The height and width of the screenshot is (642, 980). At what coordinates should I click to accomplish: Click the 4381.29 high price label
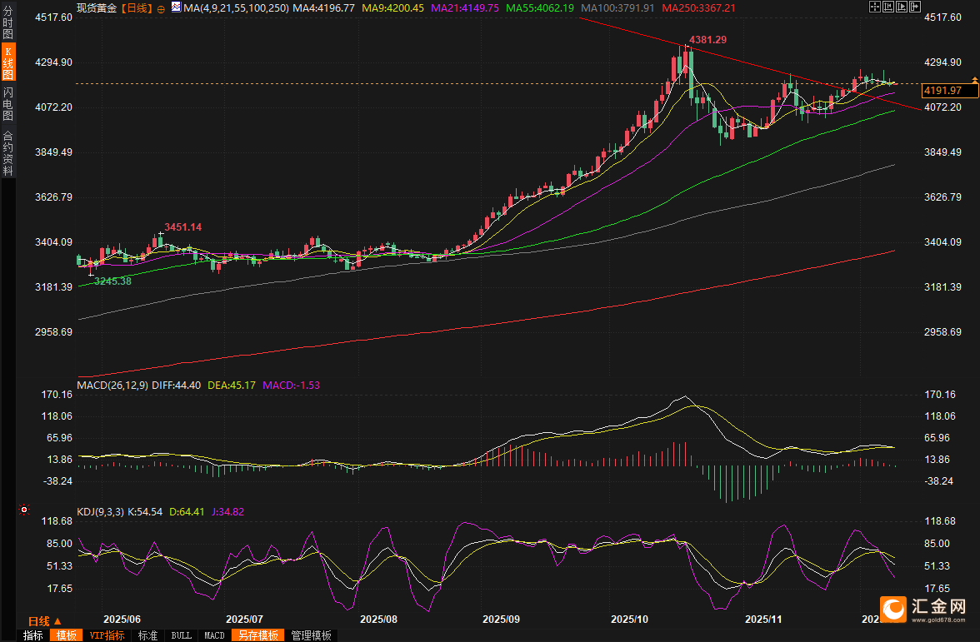click(707, 39)
